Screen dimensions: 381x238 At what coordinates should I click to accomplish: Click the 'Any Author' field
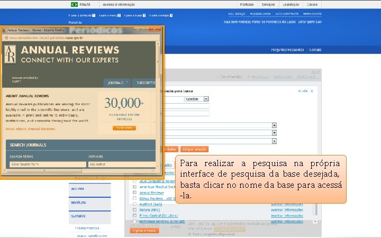pos(122,164)
